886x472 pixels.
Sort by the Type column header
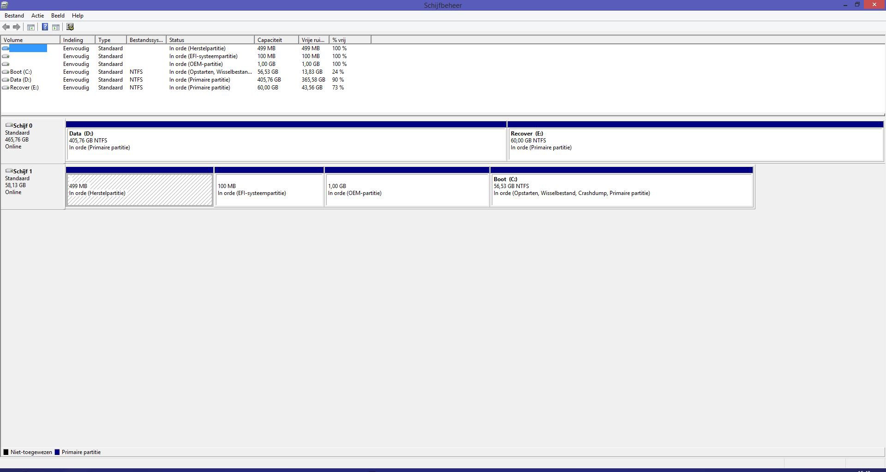(x=111, y=40)
